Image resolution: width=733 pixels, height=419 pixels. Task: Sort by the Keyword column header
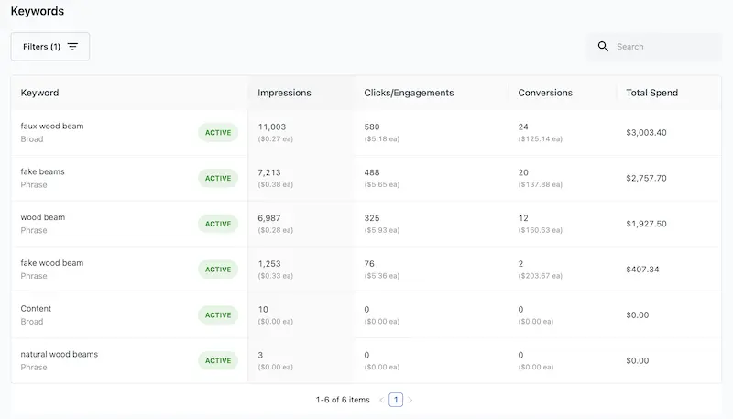point(40,93)
